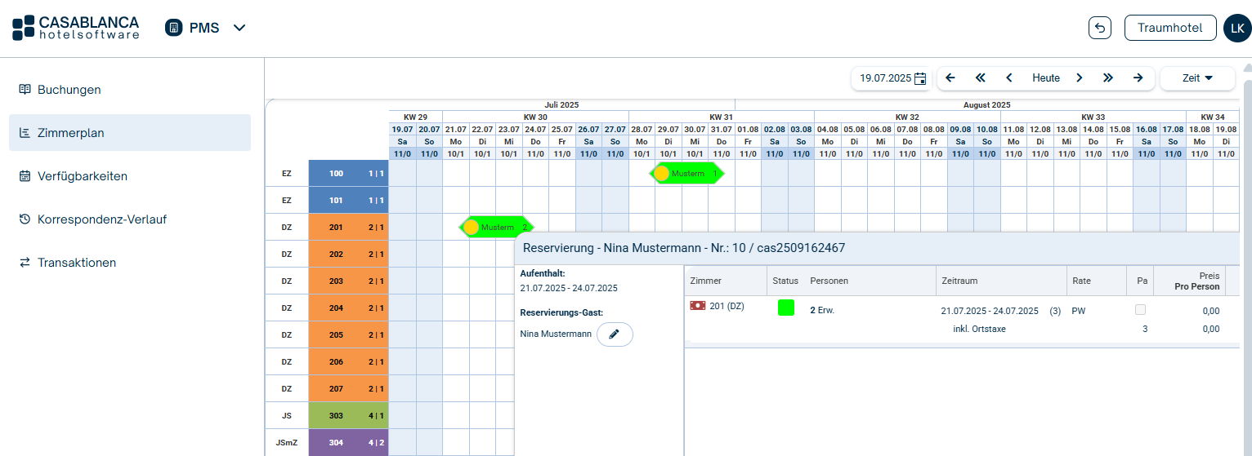This screenshot has height=456, width=1252.
Task: Click the double right chevron navigation
Action: coord(1108,78)
